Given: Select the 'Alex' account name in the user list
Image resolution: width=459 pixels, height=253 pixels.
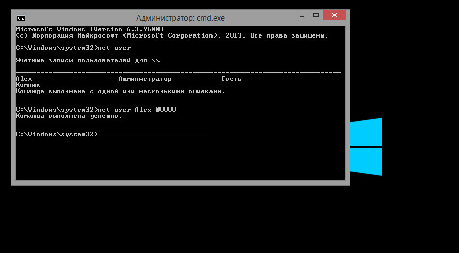Looking at the screenshot, I should [x=24, y=79].
